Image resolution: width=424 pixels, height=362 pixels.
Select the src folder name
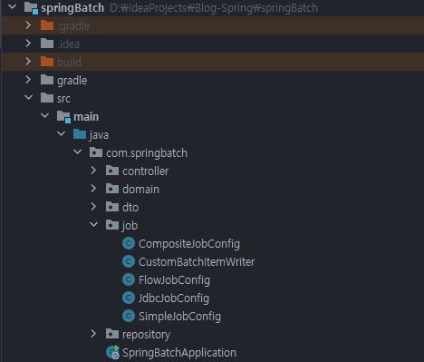[63, 99]
